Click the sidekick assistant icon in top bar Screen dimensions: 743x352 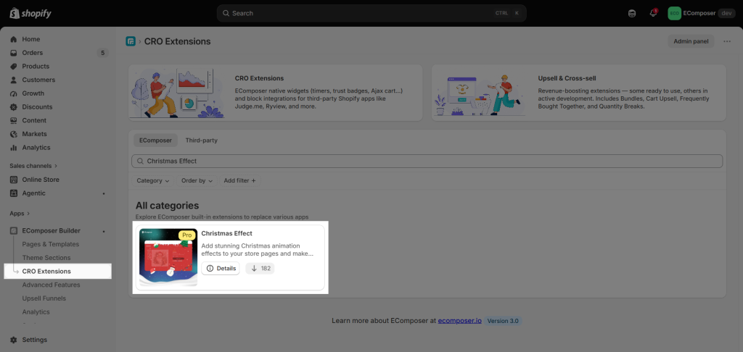pos(632,13)
